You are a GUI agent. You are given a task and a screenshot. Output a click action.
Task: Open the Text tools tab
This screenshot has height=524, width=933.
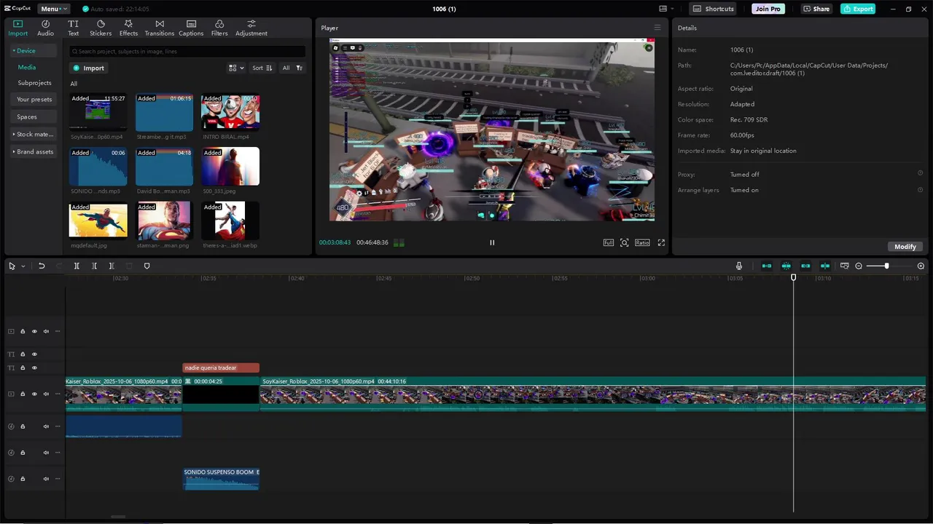tap(74, 28)
